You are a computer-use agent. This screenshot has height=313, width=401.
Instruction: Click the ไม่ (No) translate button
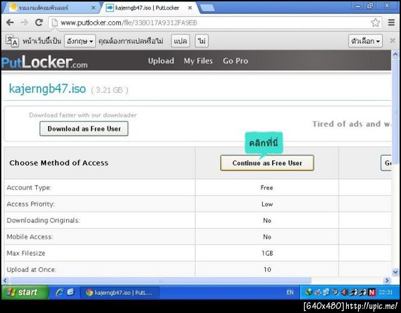[x=202, y=41]
